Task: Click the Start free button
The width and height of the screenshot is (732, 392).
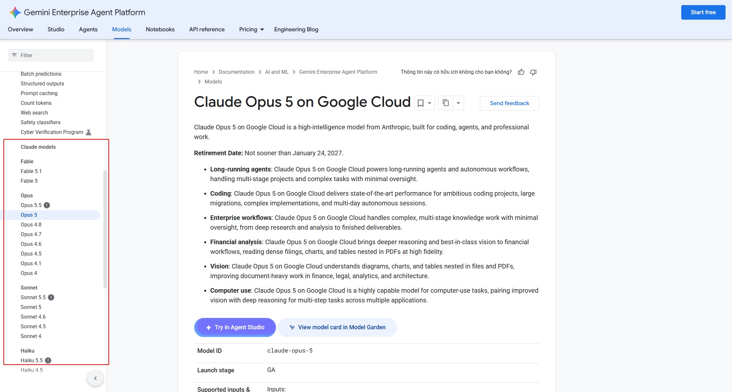Action: pyautogui.click(x=703, y=12)
